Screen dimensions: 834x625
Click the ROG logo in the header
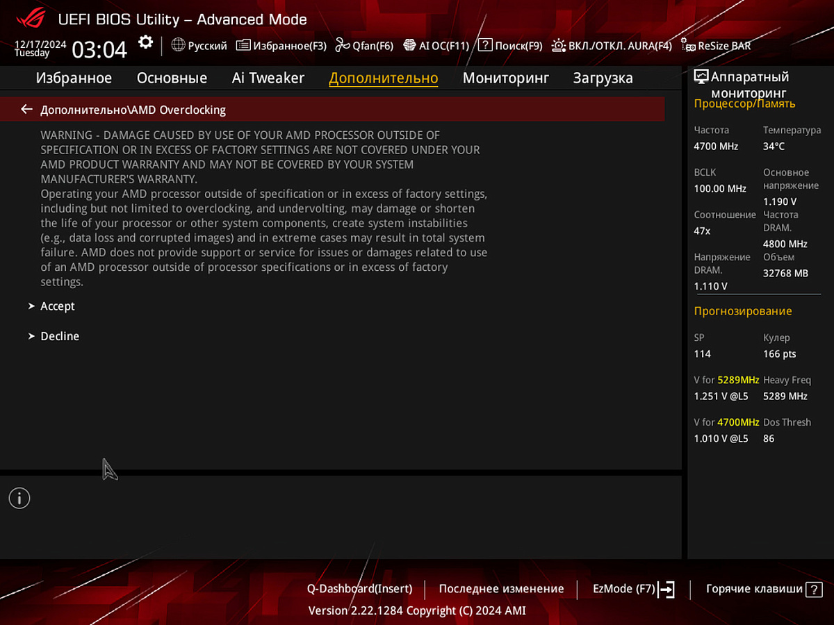(30, 19)
